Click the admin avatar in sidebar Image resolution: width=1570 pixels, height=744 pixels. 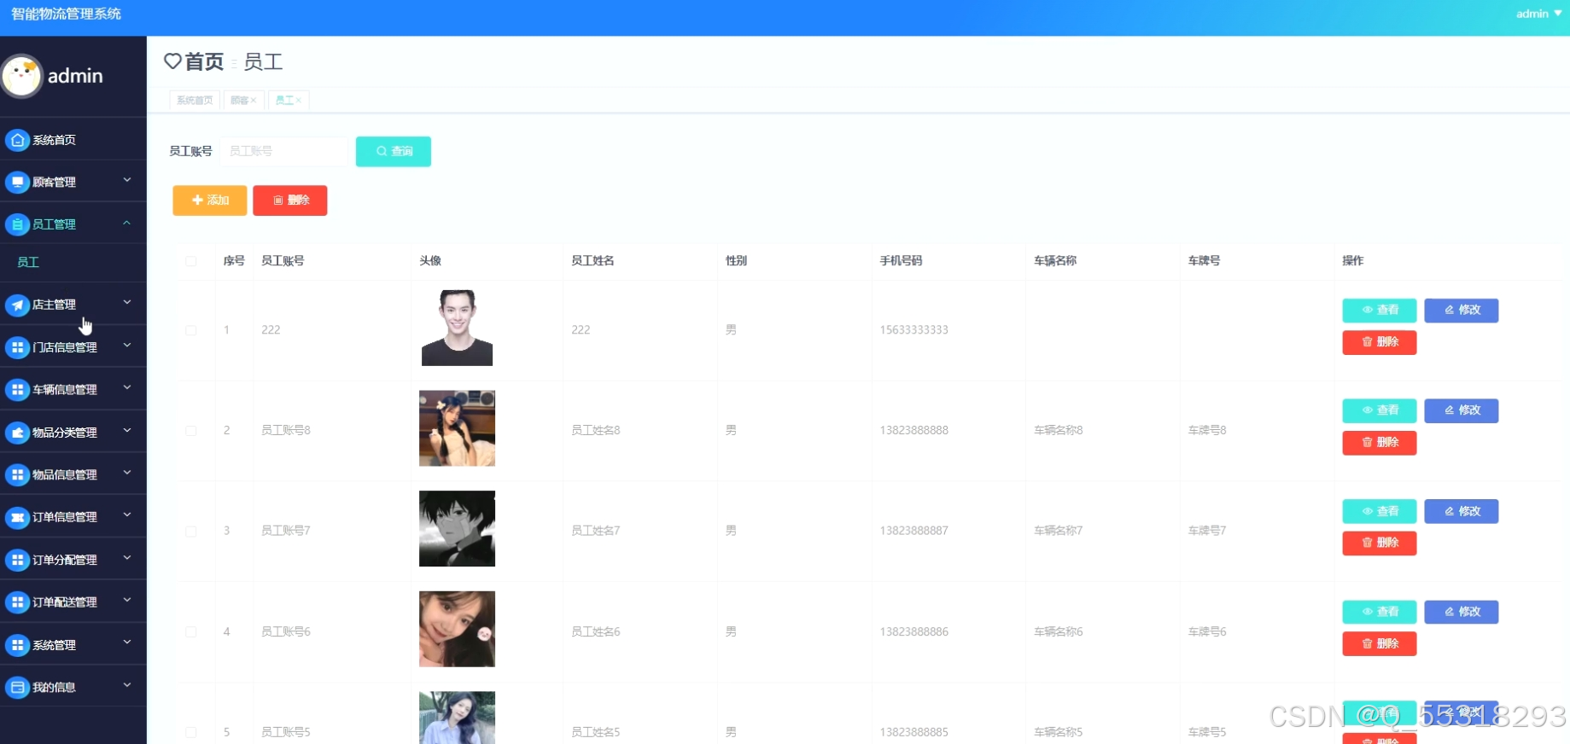(21, 76)
